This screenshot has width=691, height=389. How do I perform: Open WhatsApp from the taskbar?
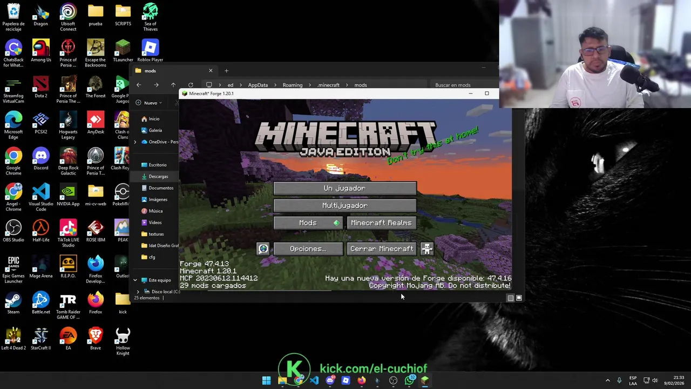click(x=409, y=380)
